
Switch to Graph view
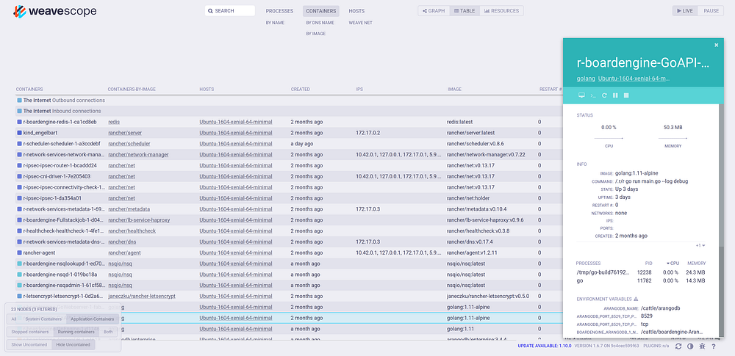click(434, 11)
